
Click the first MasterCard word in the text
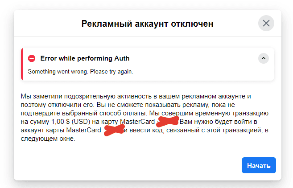tap(137, 122)
